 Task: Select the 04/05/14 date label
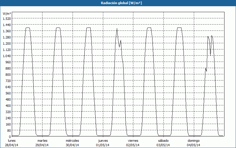(194, 145)
